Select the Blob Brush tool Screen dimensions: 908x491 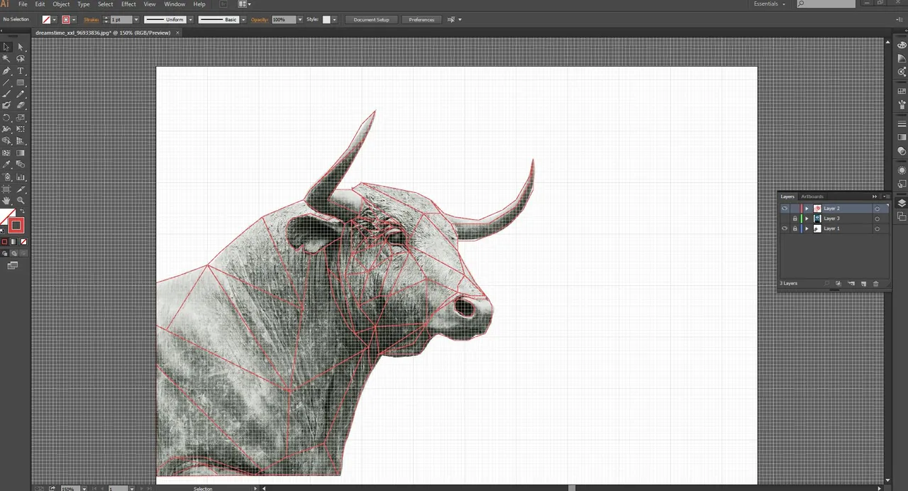click(6, 105)
